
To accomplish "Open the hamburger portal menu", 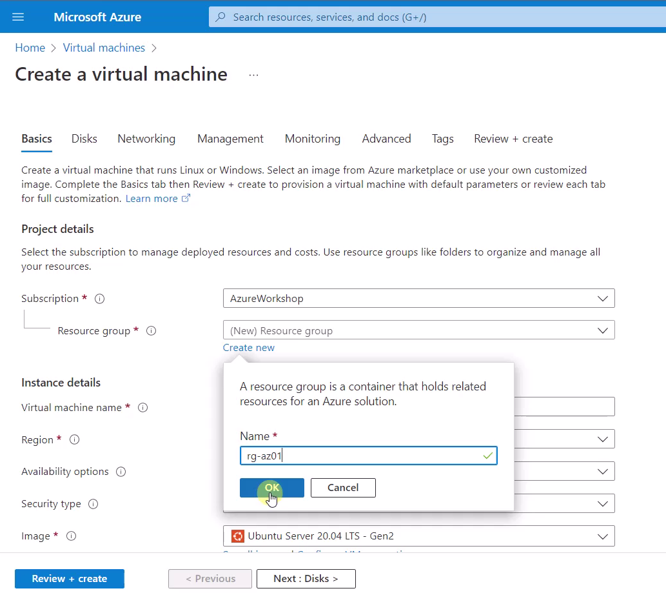I will tap(18, 17).
